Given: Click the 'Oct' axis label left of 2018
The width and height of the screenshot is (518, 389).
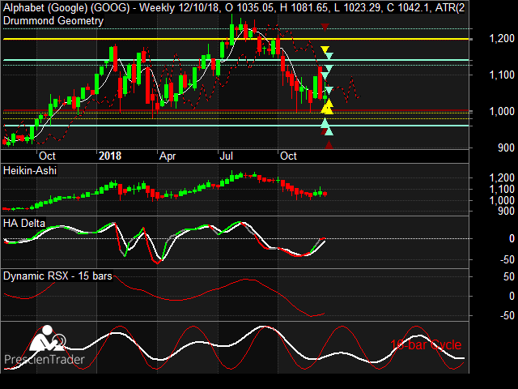Looking at the screenshot, I should (47, 156).
